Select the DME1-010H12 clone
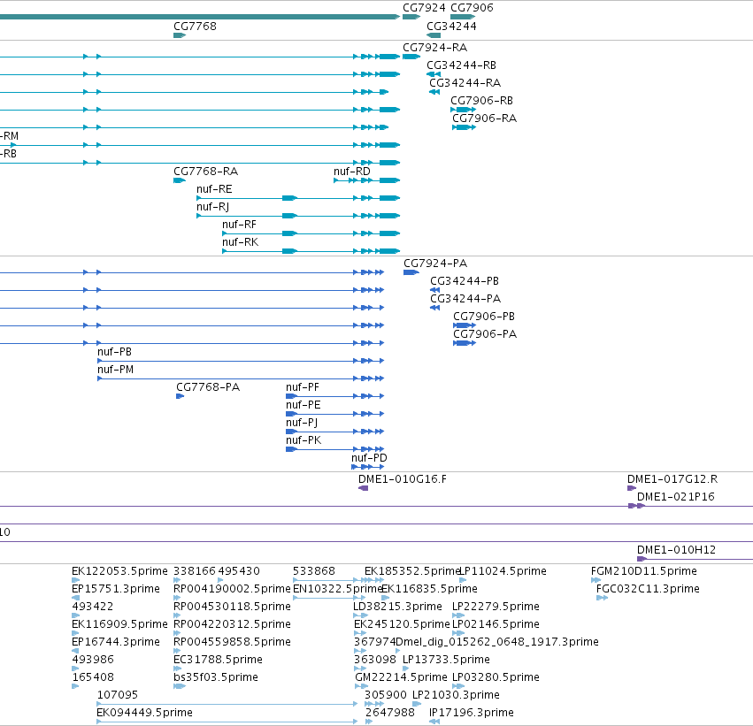753x726 pixels. pos(695,559)
